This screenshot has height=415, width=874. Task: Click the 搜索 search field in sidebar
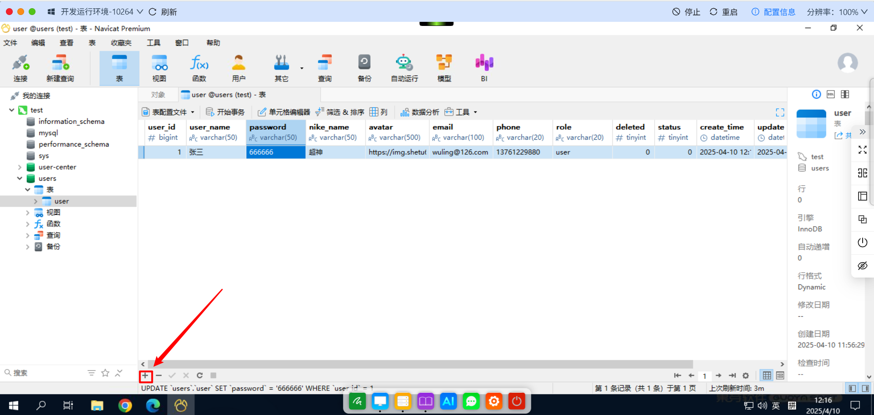tap(43, 373)
